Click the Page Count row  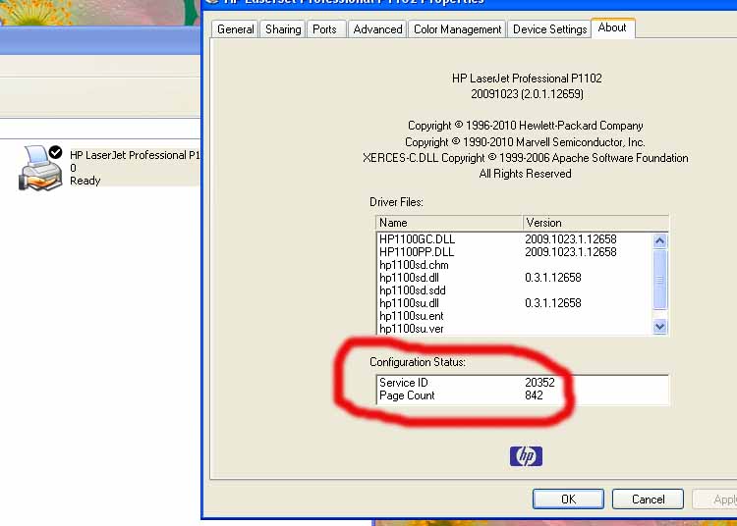point(522,395)
